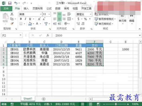
Task: Toggle middle vertical align (highlighted)
Action: 60,14
